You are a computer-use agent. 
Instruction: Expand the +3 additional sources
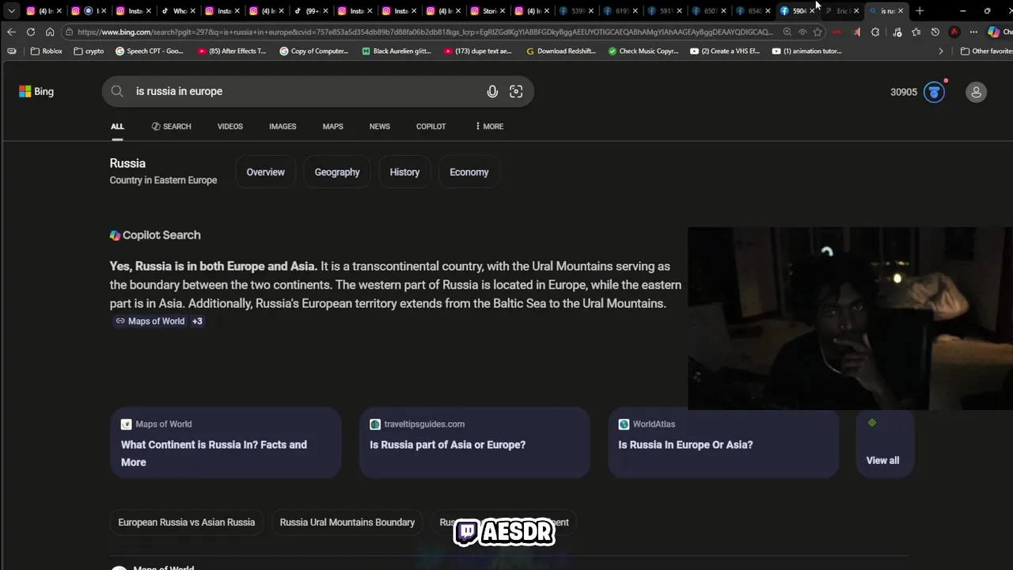click(x=197, y=321)
